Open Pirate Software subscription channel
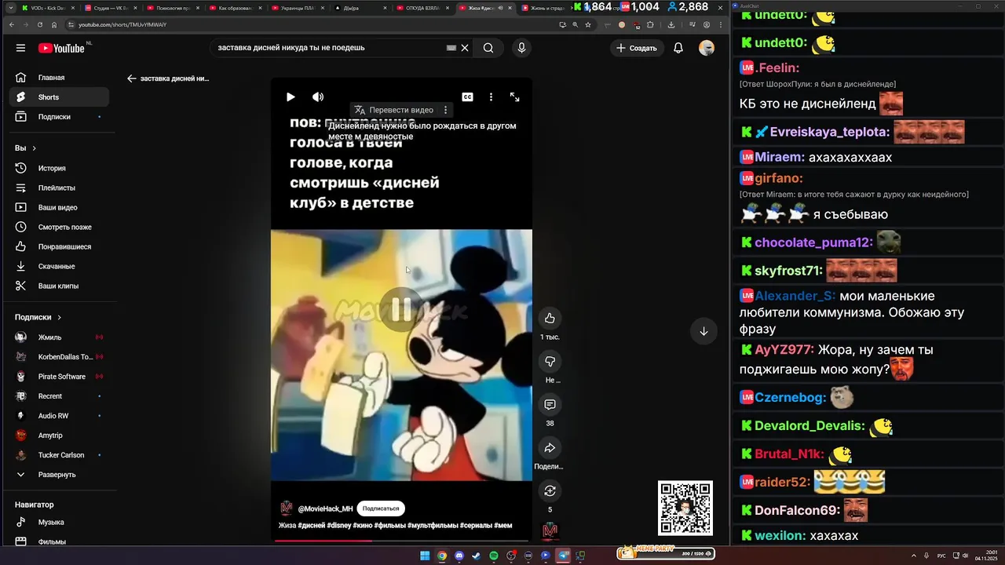 [59, 377]
